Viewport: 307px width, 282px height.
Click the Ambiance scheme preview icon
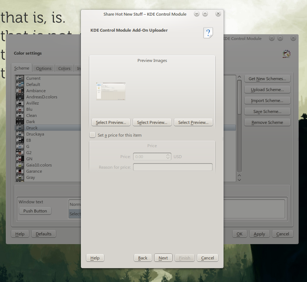click(x=20, y=91)
